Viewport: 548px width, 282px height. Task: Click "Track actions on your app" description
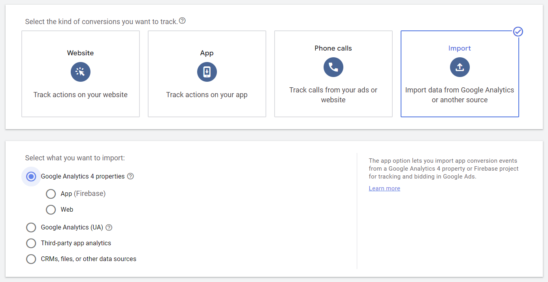tap(207, 95)
